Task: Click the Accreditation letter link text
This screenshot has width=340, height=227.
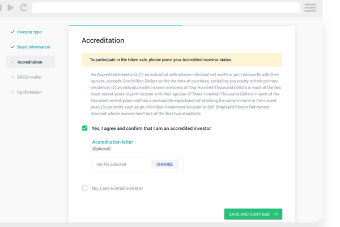Action: (x=112, y=142)
